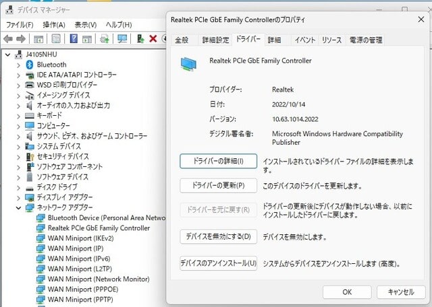This screenshot has width=432, height=307.
Task: Select Bluetooth Device (Personal Area Network) item
Action: click(x=107, y=218)
